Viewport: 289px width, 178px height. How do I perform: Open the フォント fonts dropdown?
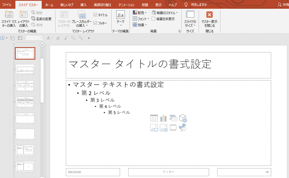click(141, 19)
